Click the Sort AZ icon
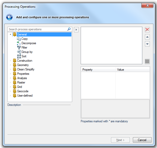The image size is (157, 148). click(19, 56)
